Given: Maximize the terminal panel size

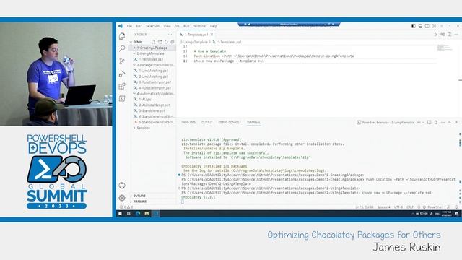Looking at the screenshot, I should click(449, 122).
